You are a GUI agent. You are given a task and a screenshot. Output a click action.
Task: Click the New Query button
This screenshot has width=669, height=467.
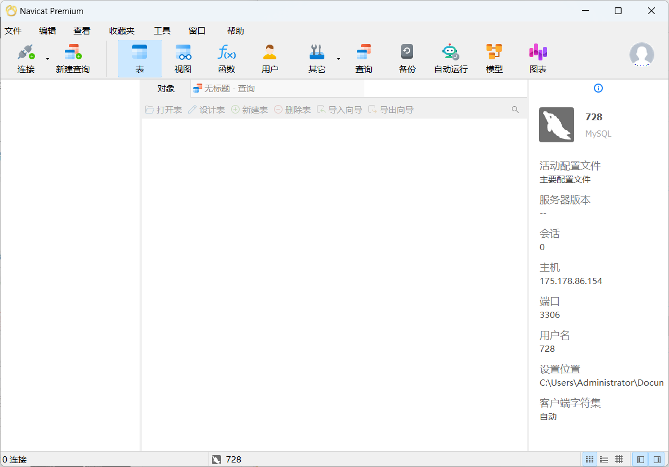(x=72, y=59)
